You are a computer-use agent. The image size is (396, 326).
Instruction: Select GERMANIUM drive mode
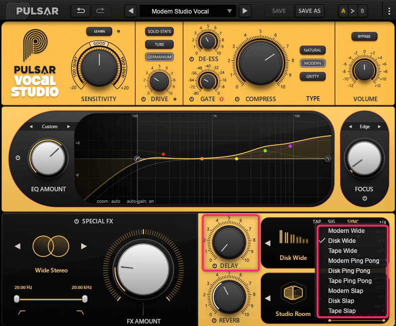[x=159, y=57]
